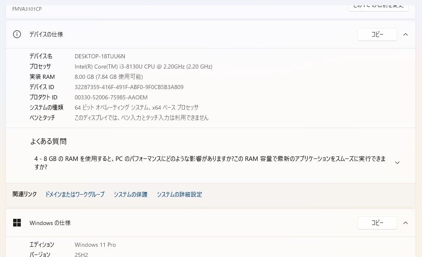The width and height of the screenshot is (422, 257).
Task: Open システムの詳細設定 link
Action: [179, 194]
